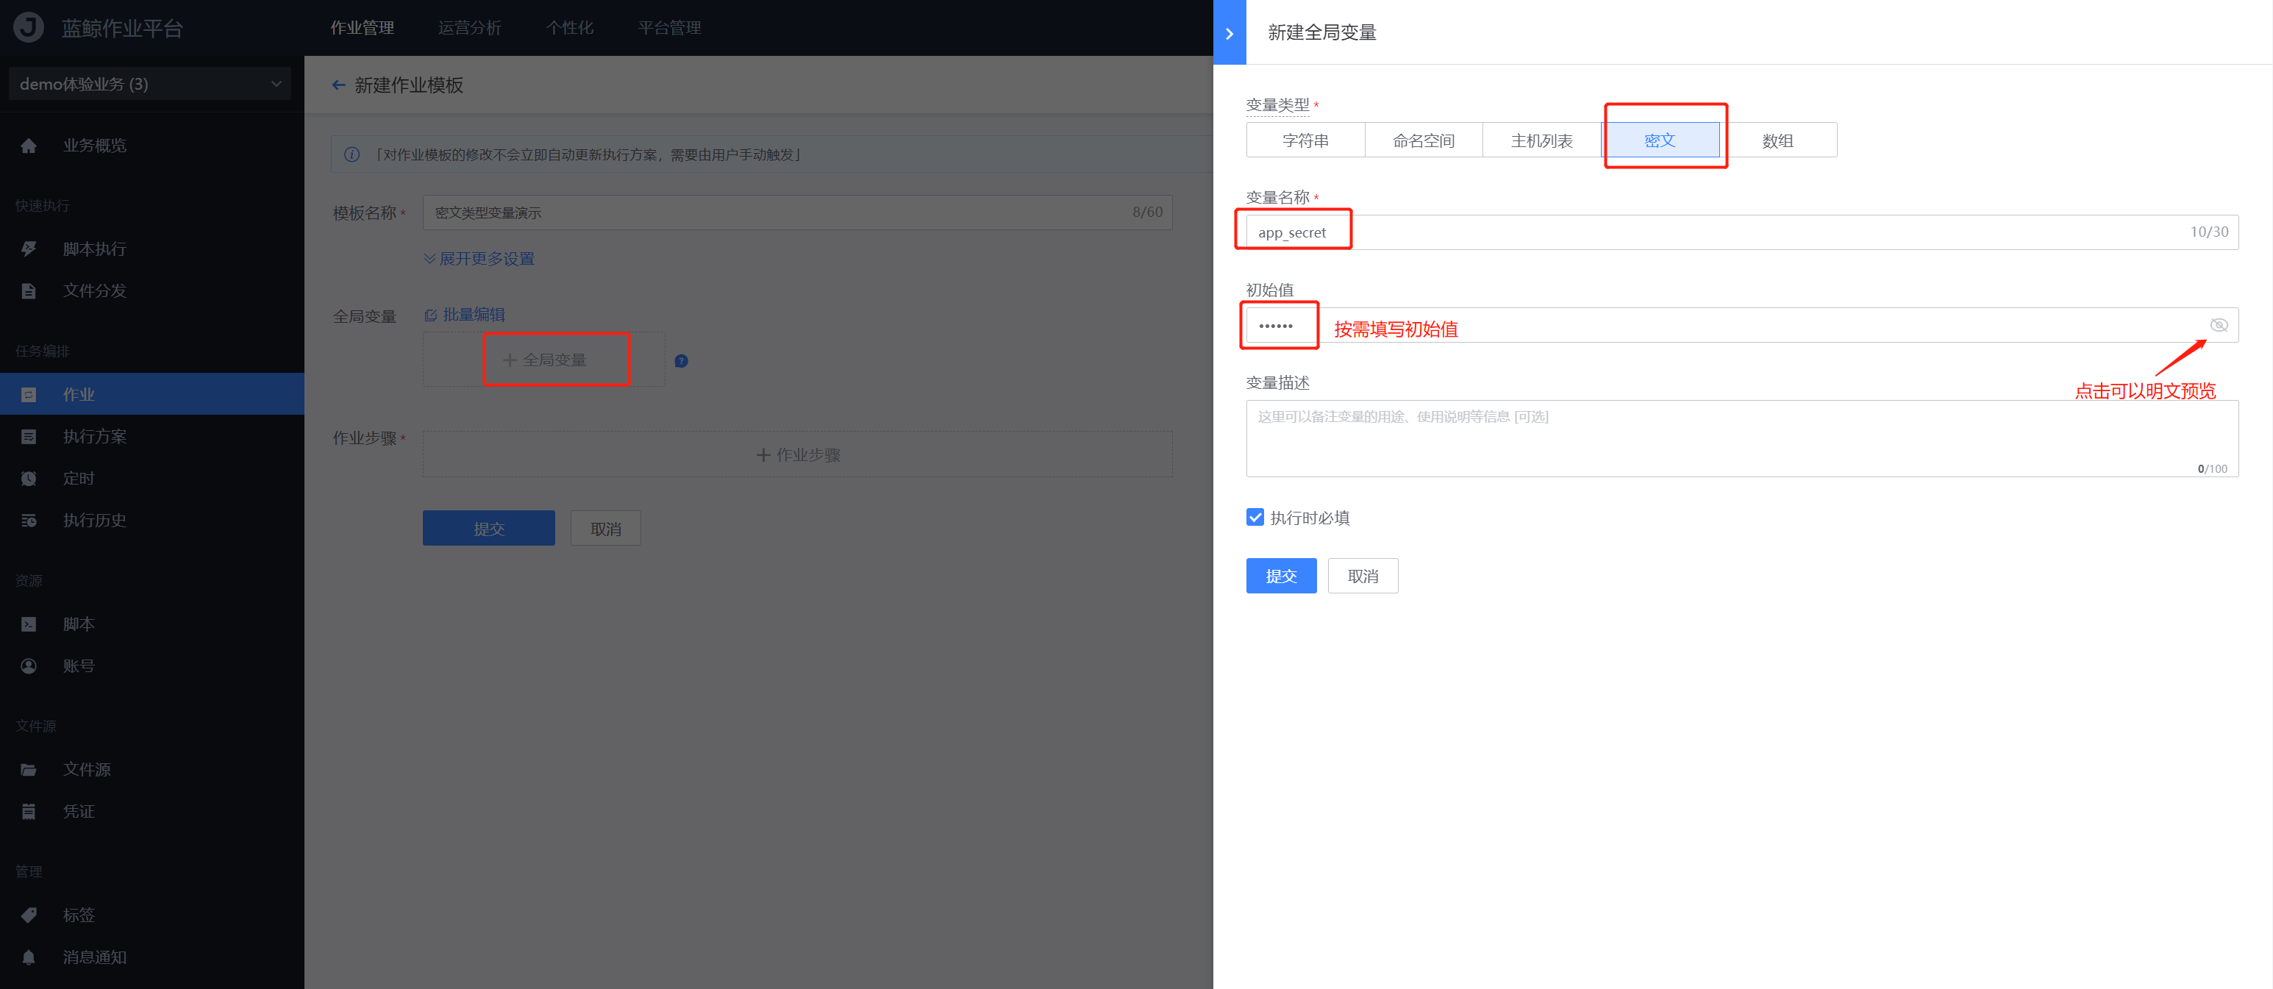Click the 文件分发 document icon
The height and width of the screenshot is (989, 2273).
coord(28,291)
